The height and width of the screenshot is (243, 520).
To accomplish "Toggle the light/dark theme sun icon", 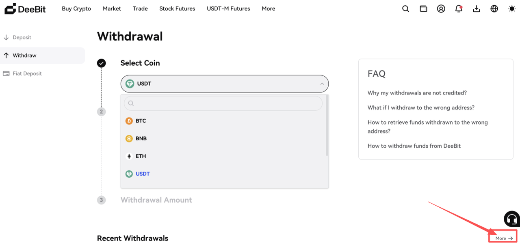I will point(512,9).
